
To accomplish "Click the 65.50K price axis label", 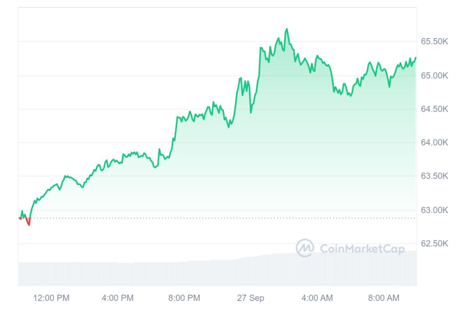I will (x=434, y=42).
